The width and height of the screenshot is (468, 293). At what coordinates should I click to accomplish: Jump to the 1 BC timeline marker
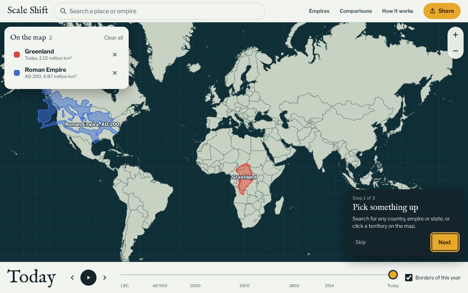click(x=125, y=286)
